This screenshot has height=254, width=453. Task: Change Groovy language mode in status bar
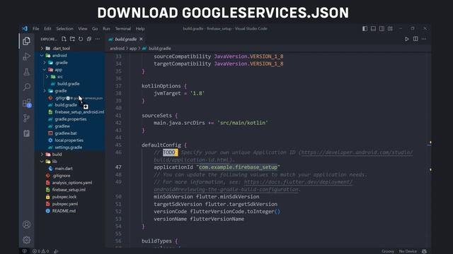[388, 251]
